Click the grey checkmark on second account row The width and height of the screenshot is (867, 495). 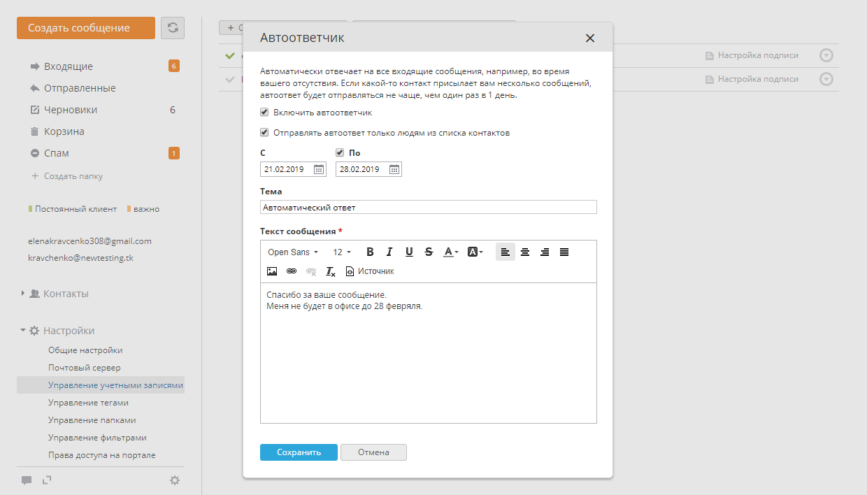pos(230,79)
